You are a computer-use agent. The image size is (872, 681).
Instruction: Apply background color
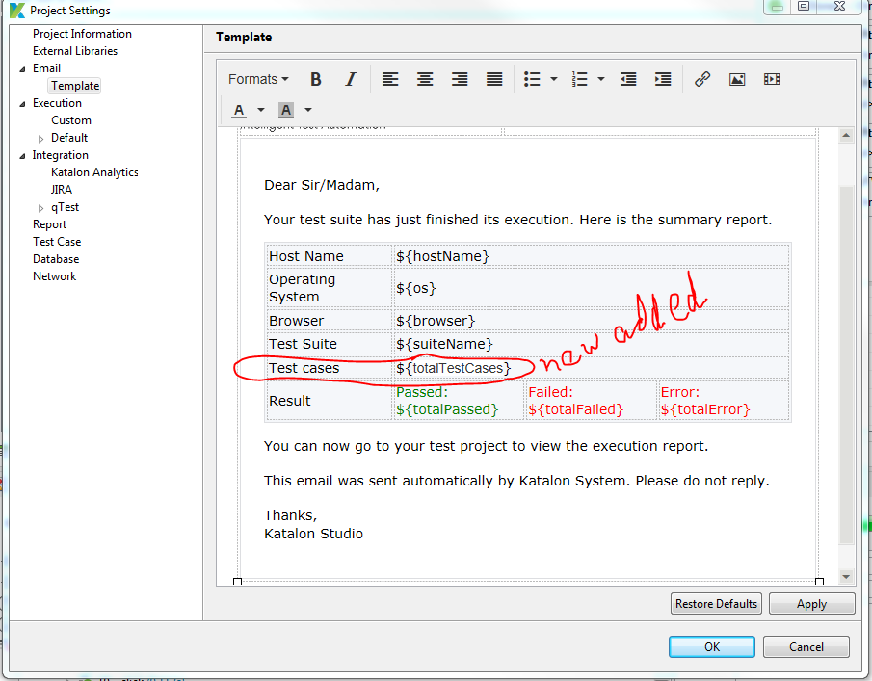[286, 110]
